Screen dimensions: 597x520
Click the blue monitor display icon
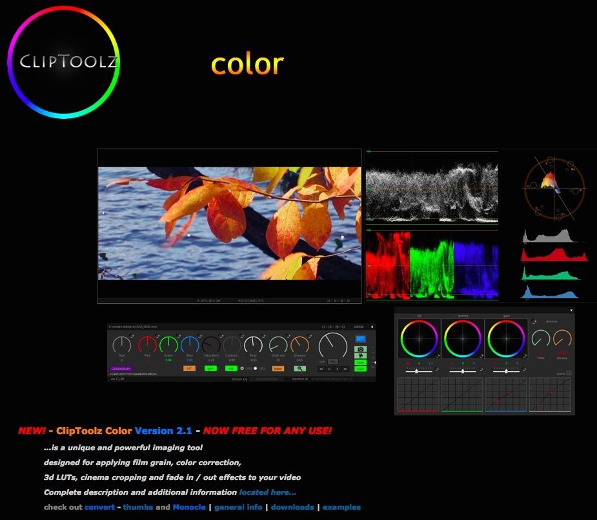pyautogui.click(x=360, y=338)
